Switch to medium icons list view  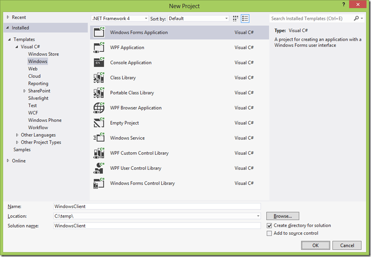pos(245,18)
